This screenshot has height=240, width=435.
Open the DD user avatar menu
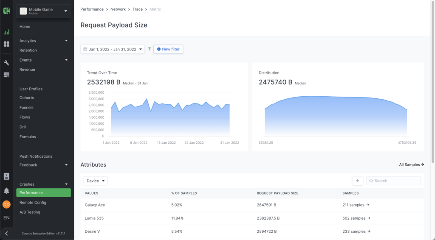(x=6, y=204)
